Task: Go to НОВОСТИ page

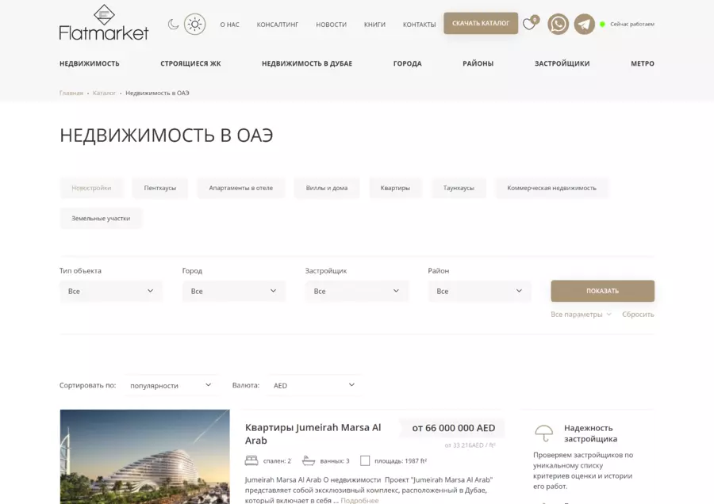Action: pos(331,25)
